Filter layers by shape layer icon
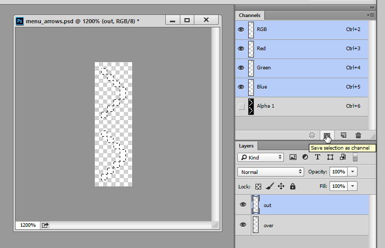Screen dimensions: 385x248 tap(330, 157)
